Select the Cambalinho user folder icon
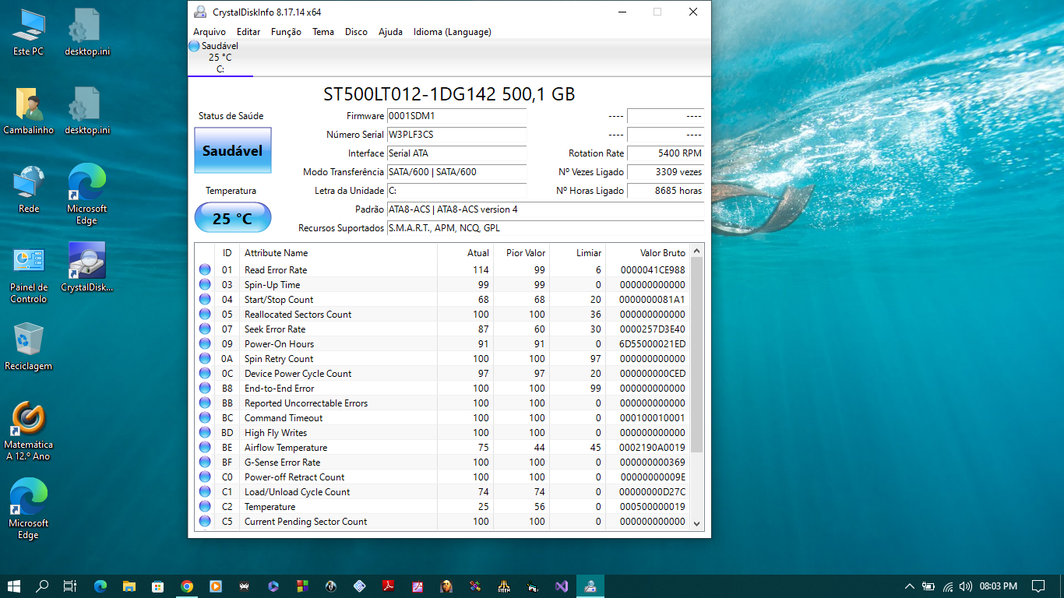 [29, 111]
